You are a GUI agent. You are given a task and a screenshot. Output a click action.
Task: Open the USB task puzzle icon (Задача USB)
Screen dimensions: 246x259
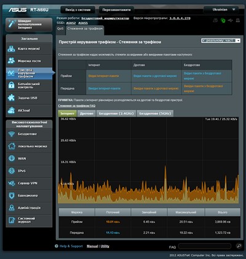(11, 98)
